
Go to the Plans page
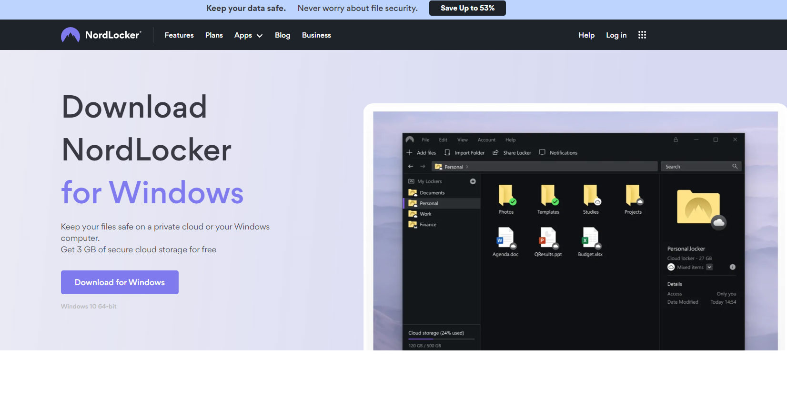pyautogui.click(x=214, y=35)
